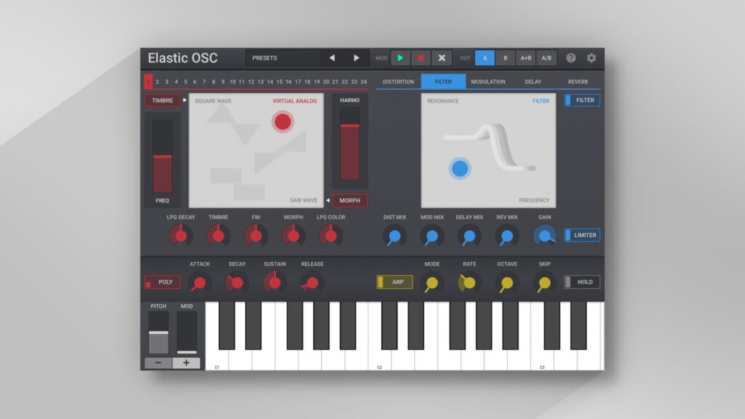Click the plus octave button

pos(186,363)
